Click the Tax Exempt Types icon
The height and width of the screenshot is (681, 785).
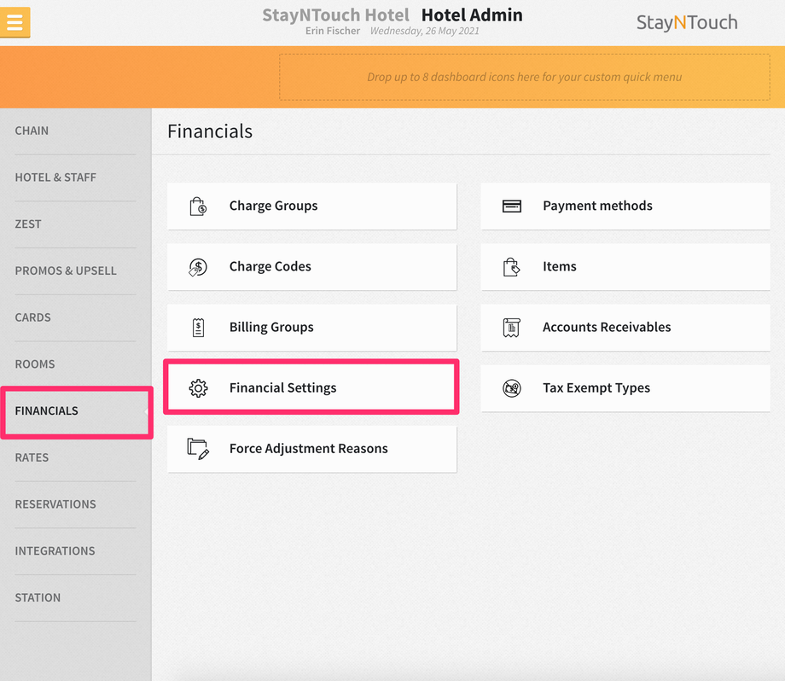click(x=512, y=388)
